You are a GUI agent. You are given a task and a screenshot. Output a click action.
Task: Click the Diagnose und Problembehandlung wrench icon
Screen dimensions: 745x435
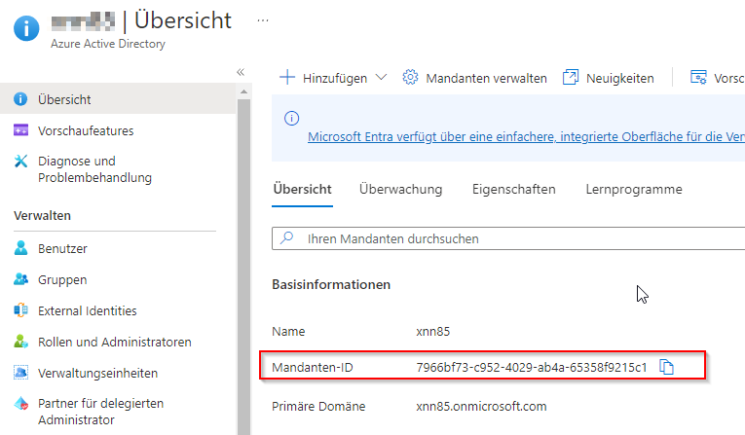(21, 162)
